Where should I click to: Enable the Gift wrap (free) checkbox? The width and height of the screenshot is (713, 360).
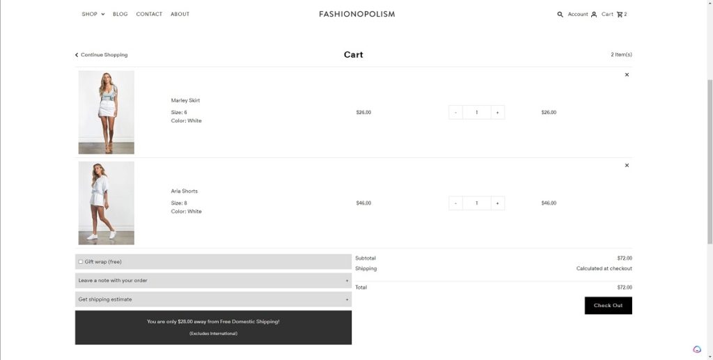point(81,262)
